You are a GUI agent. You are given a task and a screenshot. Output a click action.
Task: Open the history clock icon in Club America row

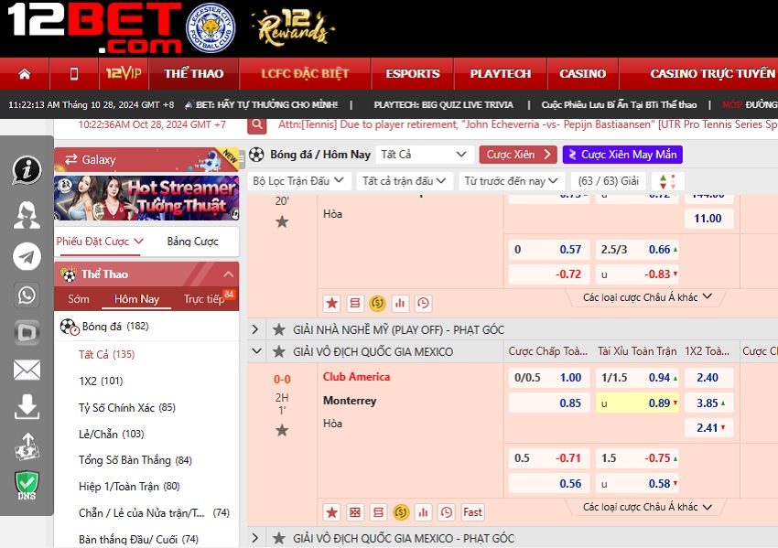pyautogui.click(x=446, y=512)
